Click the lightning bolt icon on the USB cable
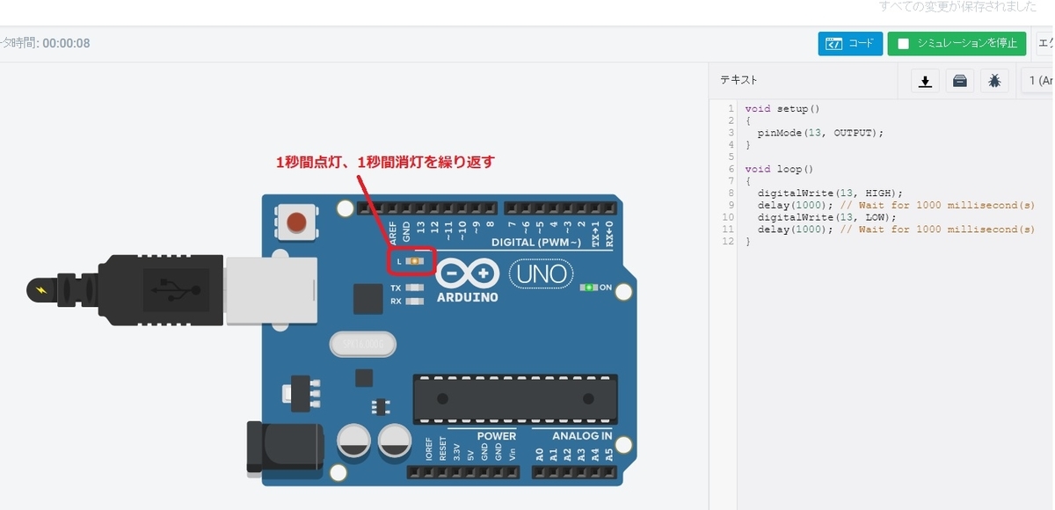 (40, 289)
